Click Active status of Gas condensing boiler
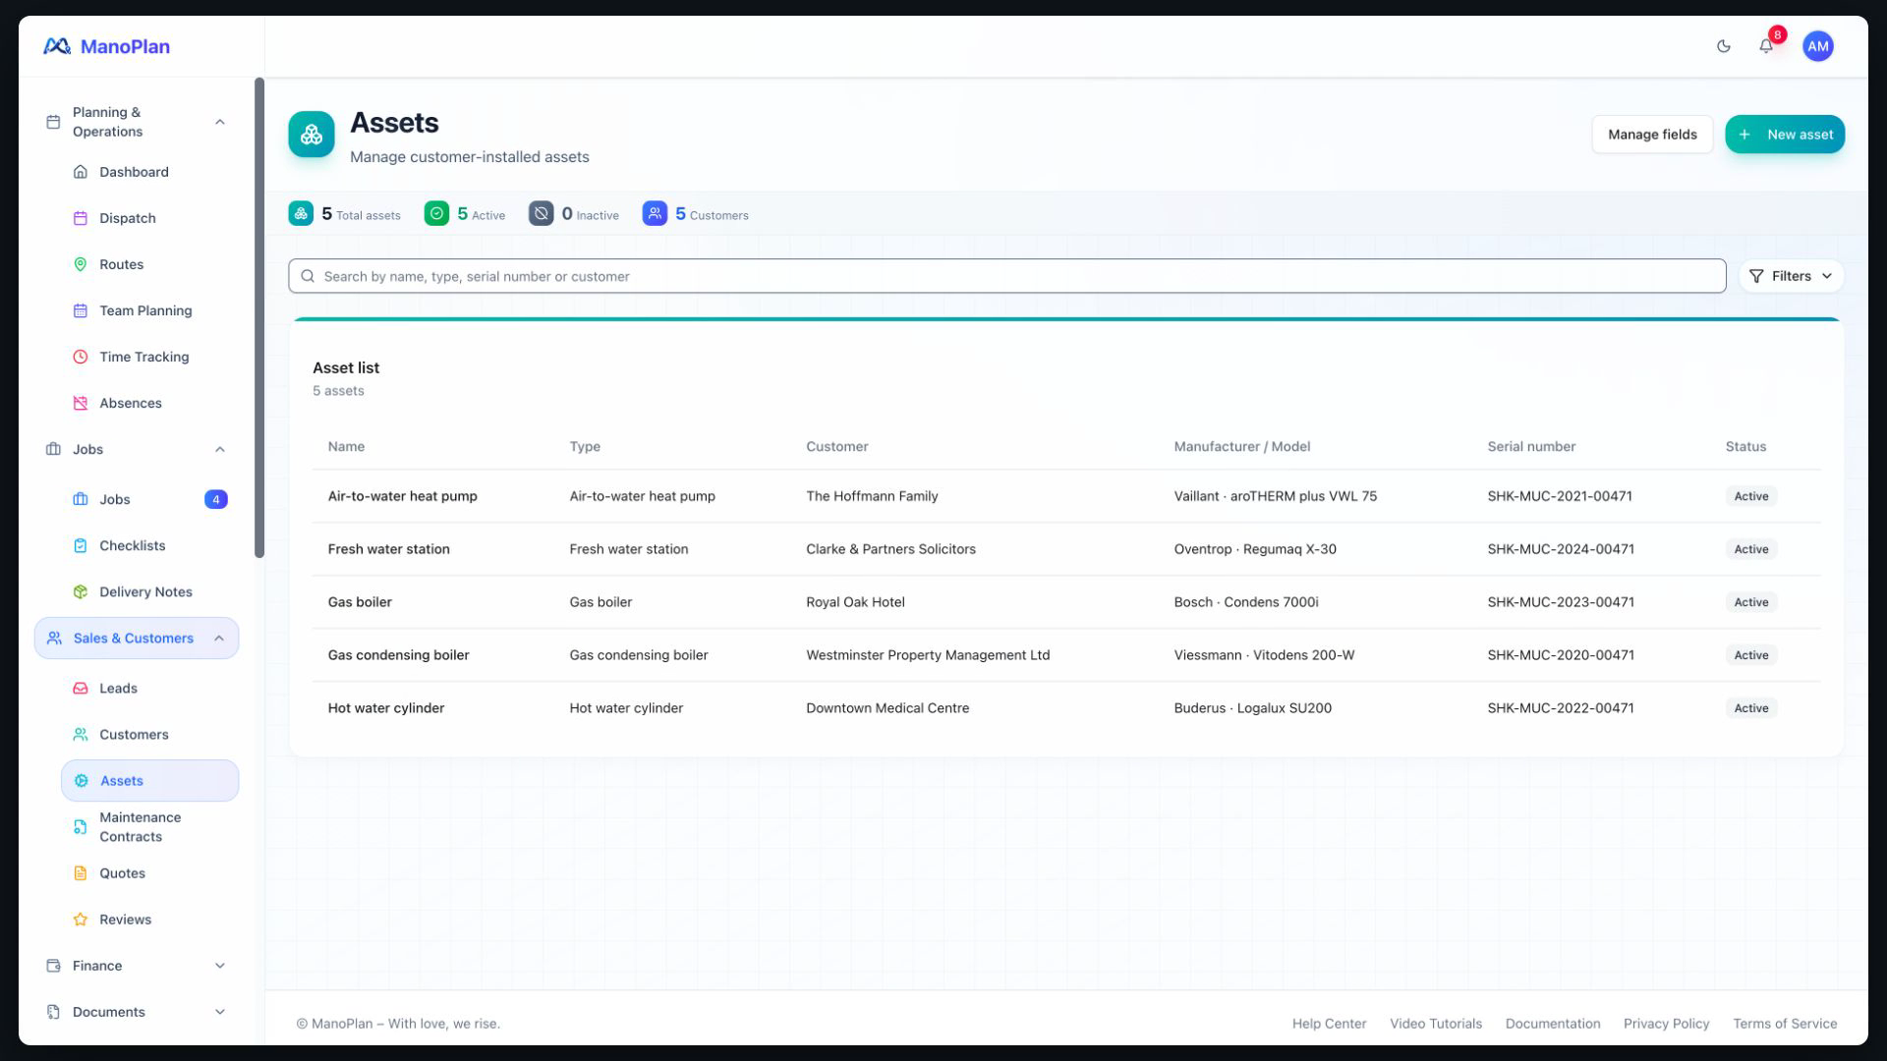This screenshot has height=1061, width=1887. 1750,655
